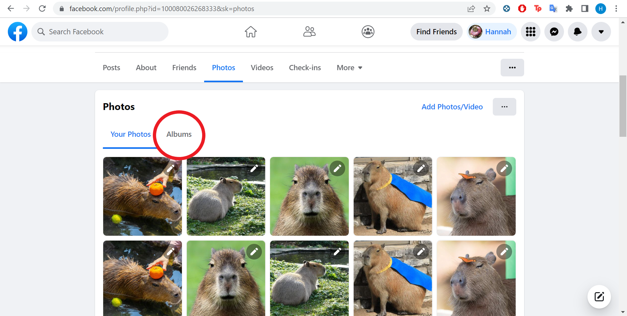Expand the Account dropdown arrow
Screen dimensions: 627x316
click(x=601, y=32)
